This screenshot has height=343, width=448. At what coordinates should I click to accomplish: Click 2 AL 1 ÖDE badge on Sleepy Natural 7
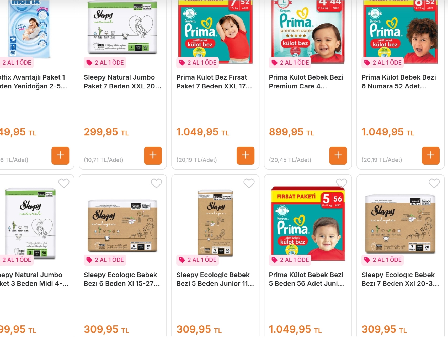105,62
